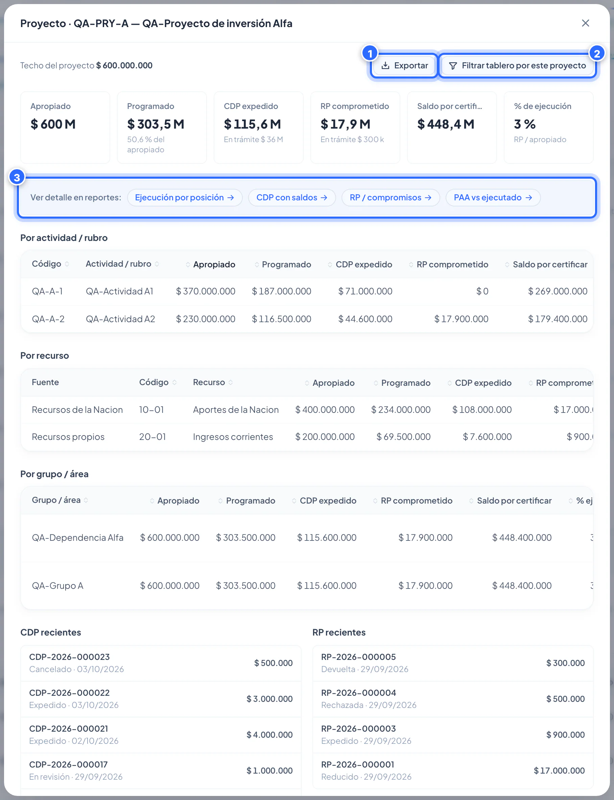This screenshot has width=614, height=800.
Task: Sort group table by CDP expedido
Action: pos(324,501)
